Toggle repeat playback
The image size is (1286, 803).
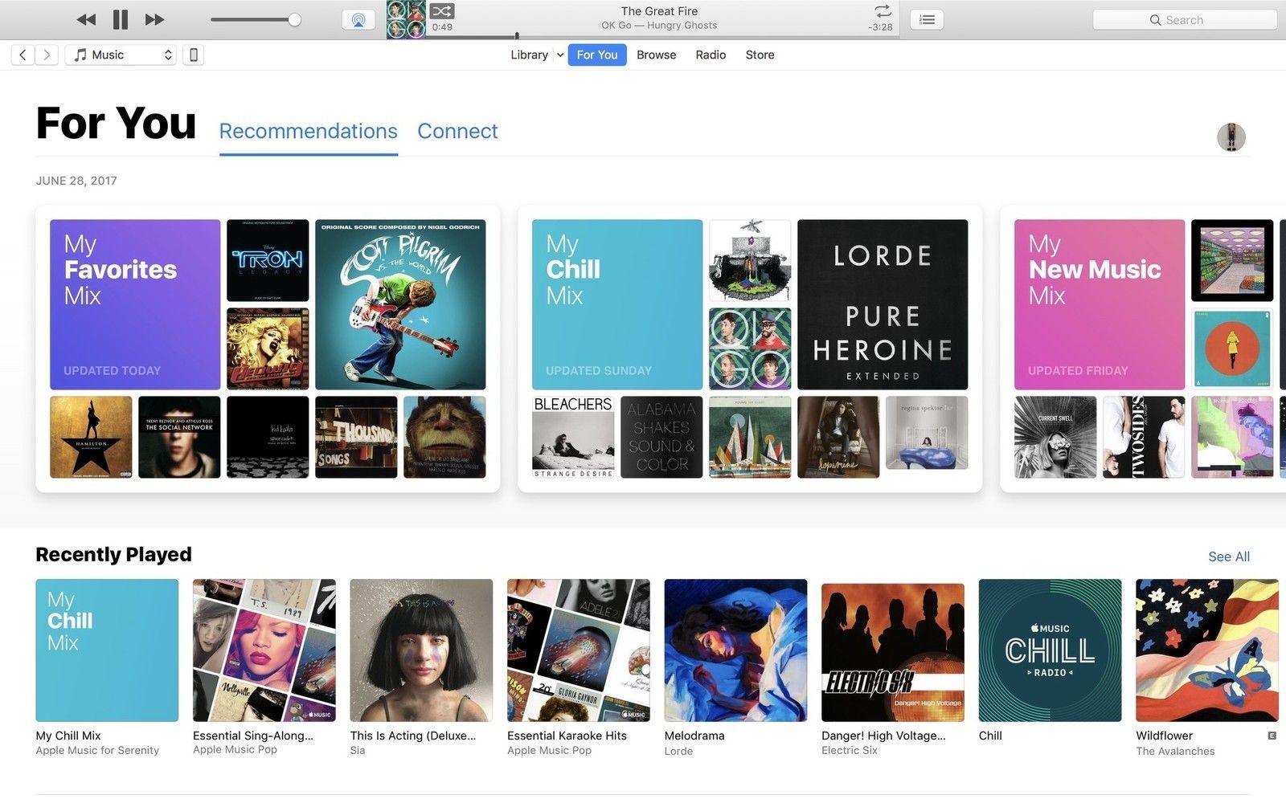click(x=883, y=11)
